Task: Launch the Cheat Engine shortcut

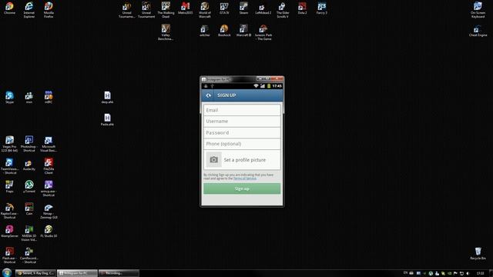Action: click(x=478, y=31)
